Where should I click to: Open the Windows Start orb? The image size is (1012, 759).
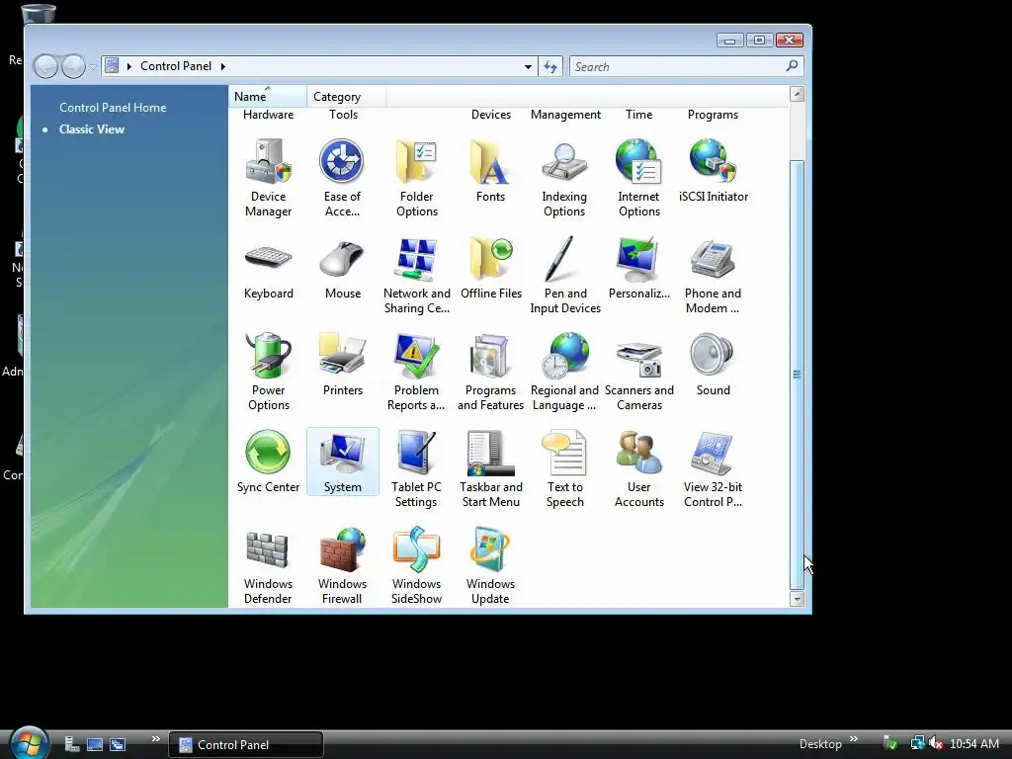[x=29, y=741]
